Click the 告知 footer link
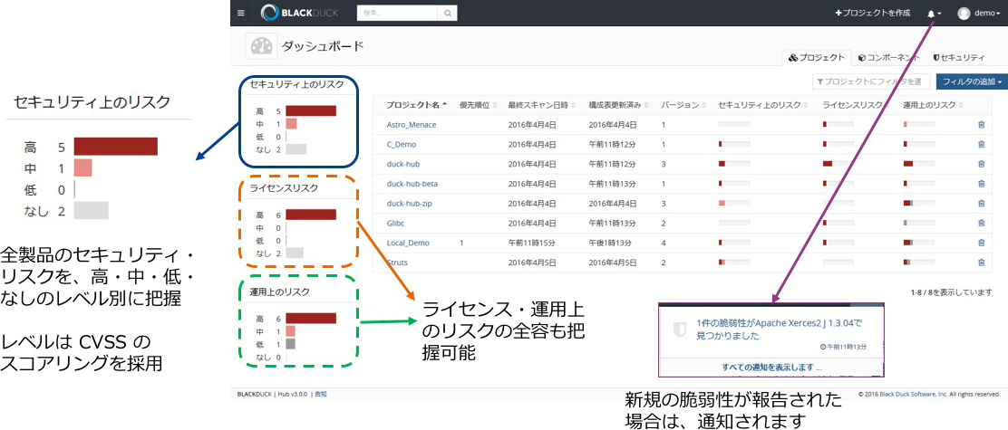 coord(321,394)
